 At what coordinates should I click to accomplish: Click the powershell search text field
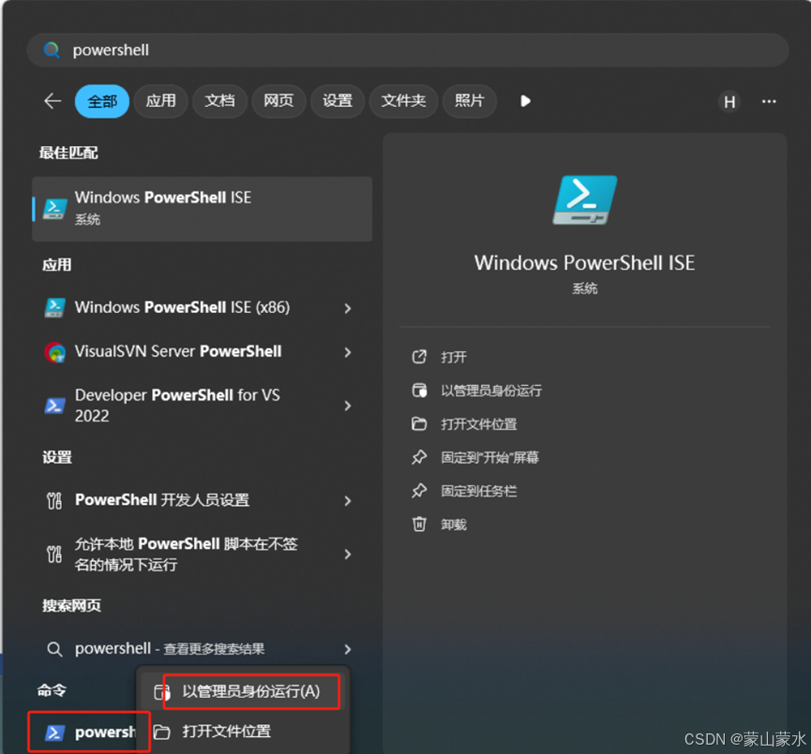(x=407, y=51)
